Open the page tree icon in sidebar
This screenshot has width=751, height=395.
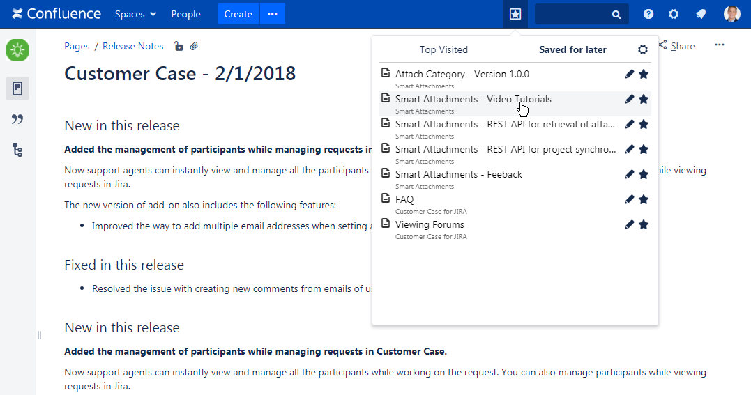(17, 150)
